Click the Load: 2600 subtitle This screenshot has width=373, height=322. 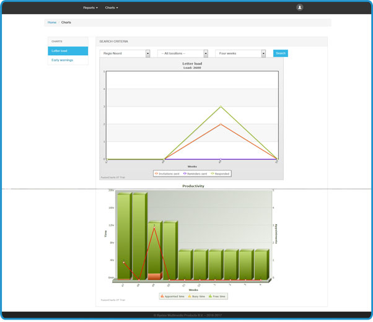[192, 67]
